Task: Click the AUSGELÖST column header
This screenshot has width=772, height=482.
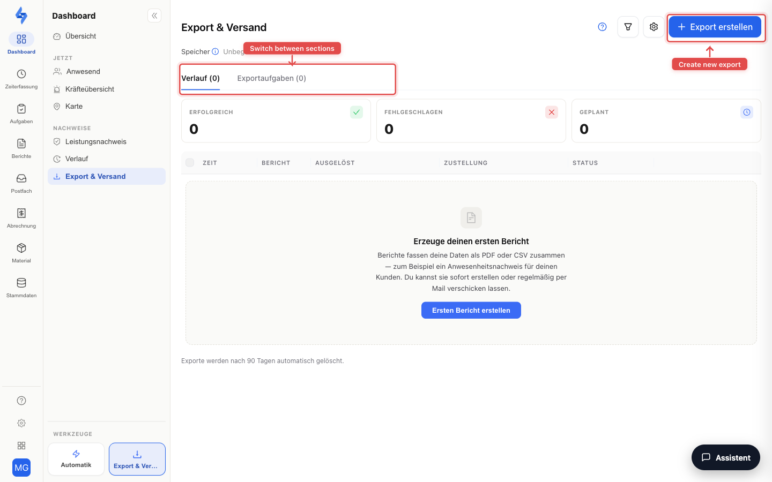Action: coord(335,163)
